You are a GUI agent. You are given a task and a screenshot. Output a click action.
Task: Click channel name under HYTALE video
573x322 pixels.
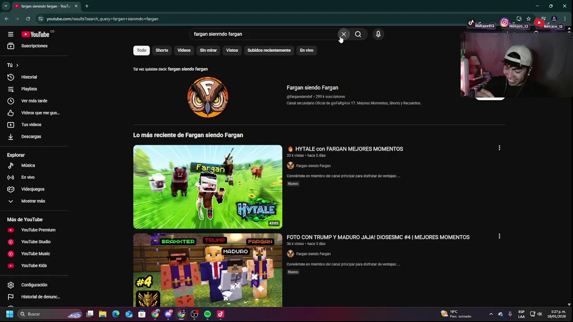click(x=313, y=165)
